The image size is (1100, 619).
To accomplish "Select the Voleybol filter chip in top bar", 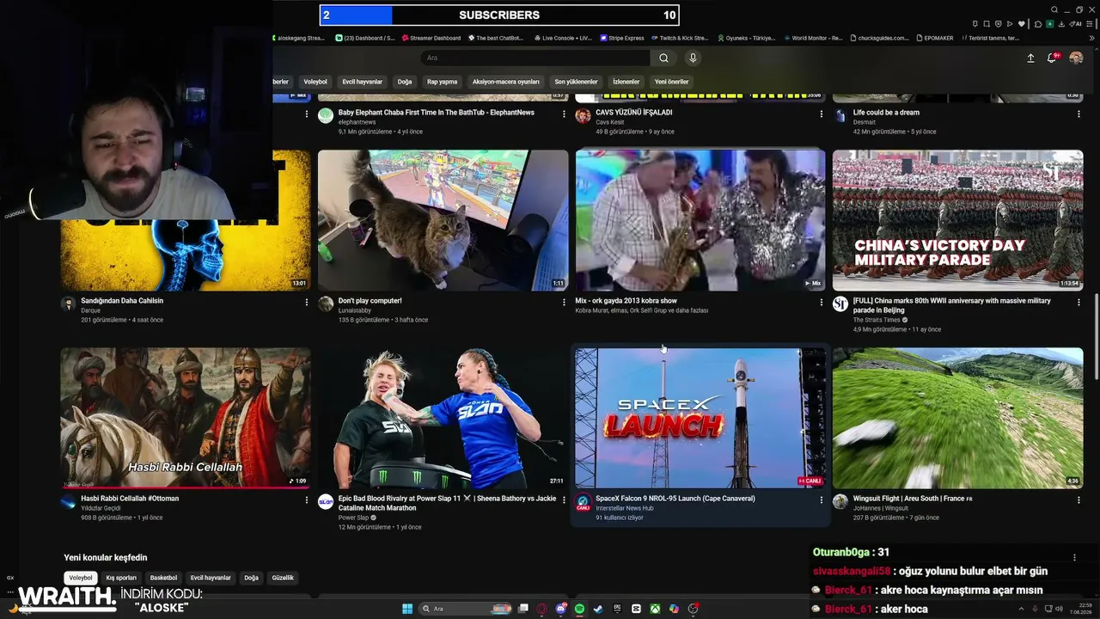I will tap(315, 82).
